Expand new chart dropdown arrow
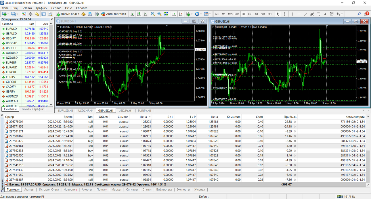Screen dimensions: 371x199 [x=8, y=14]
